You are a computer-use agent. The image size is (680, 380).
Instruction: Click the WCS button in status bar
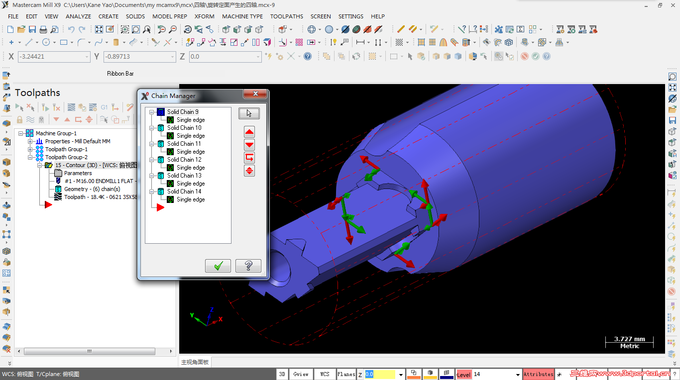click(325, 374)
